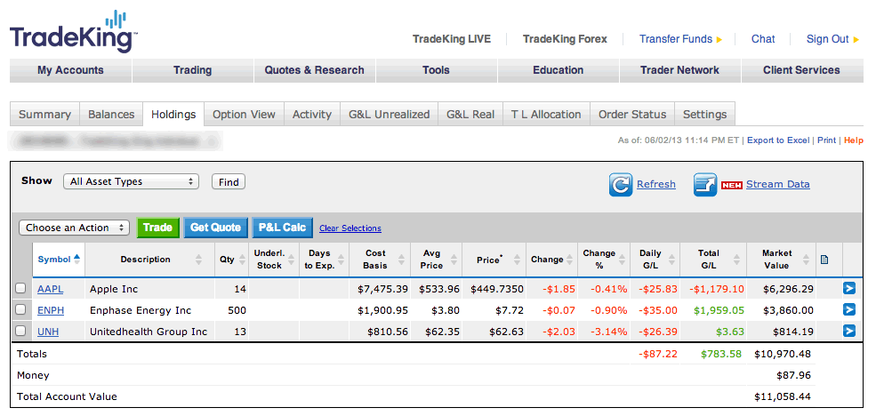Screen dimensions: 876x416
Task: Click the Get Quote button
Action: (x=215, y=228)
